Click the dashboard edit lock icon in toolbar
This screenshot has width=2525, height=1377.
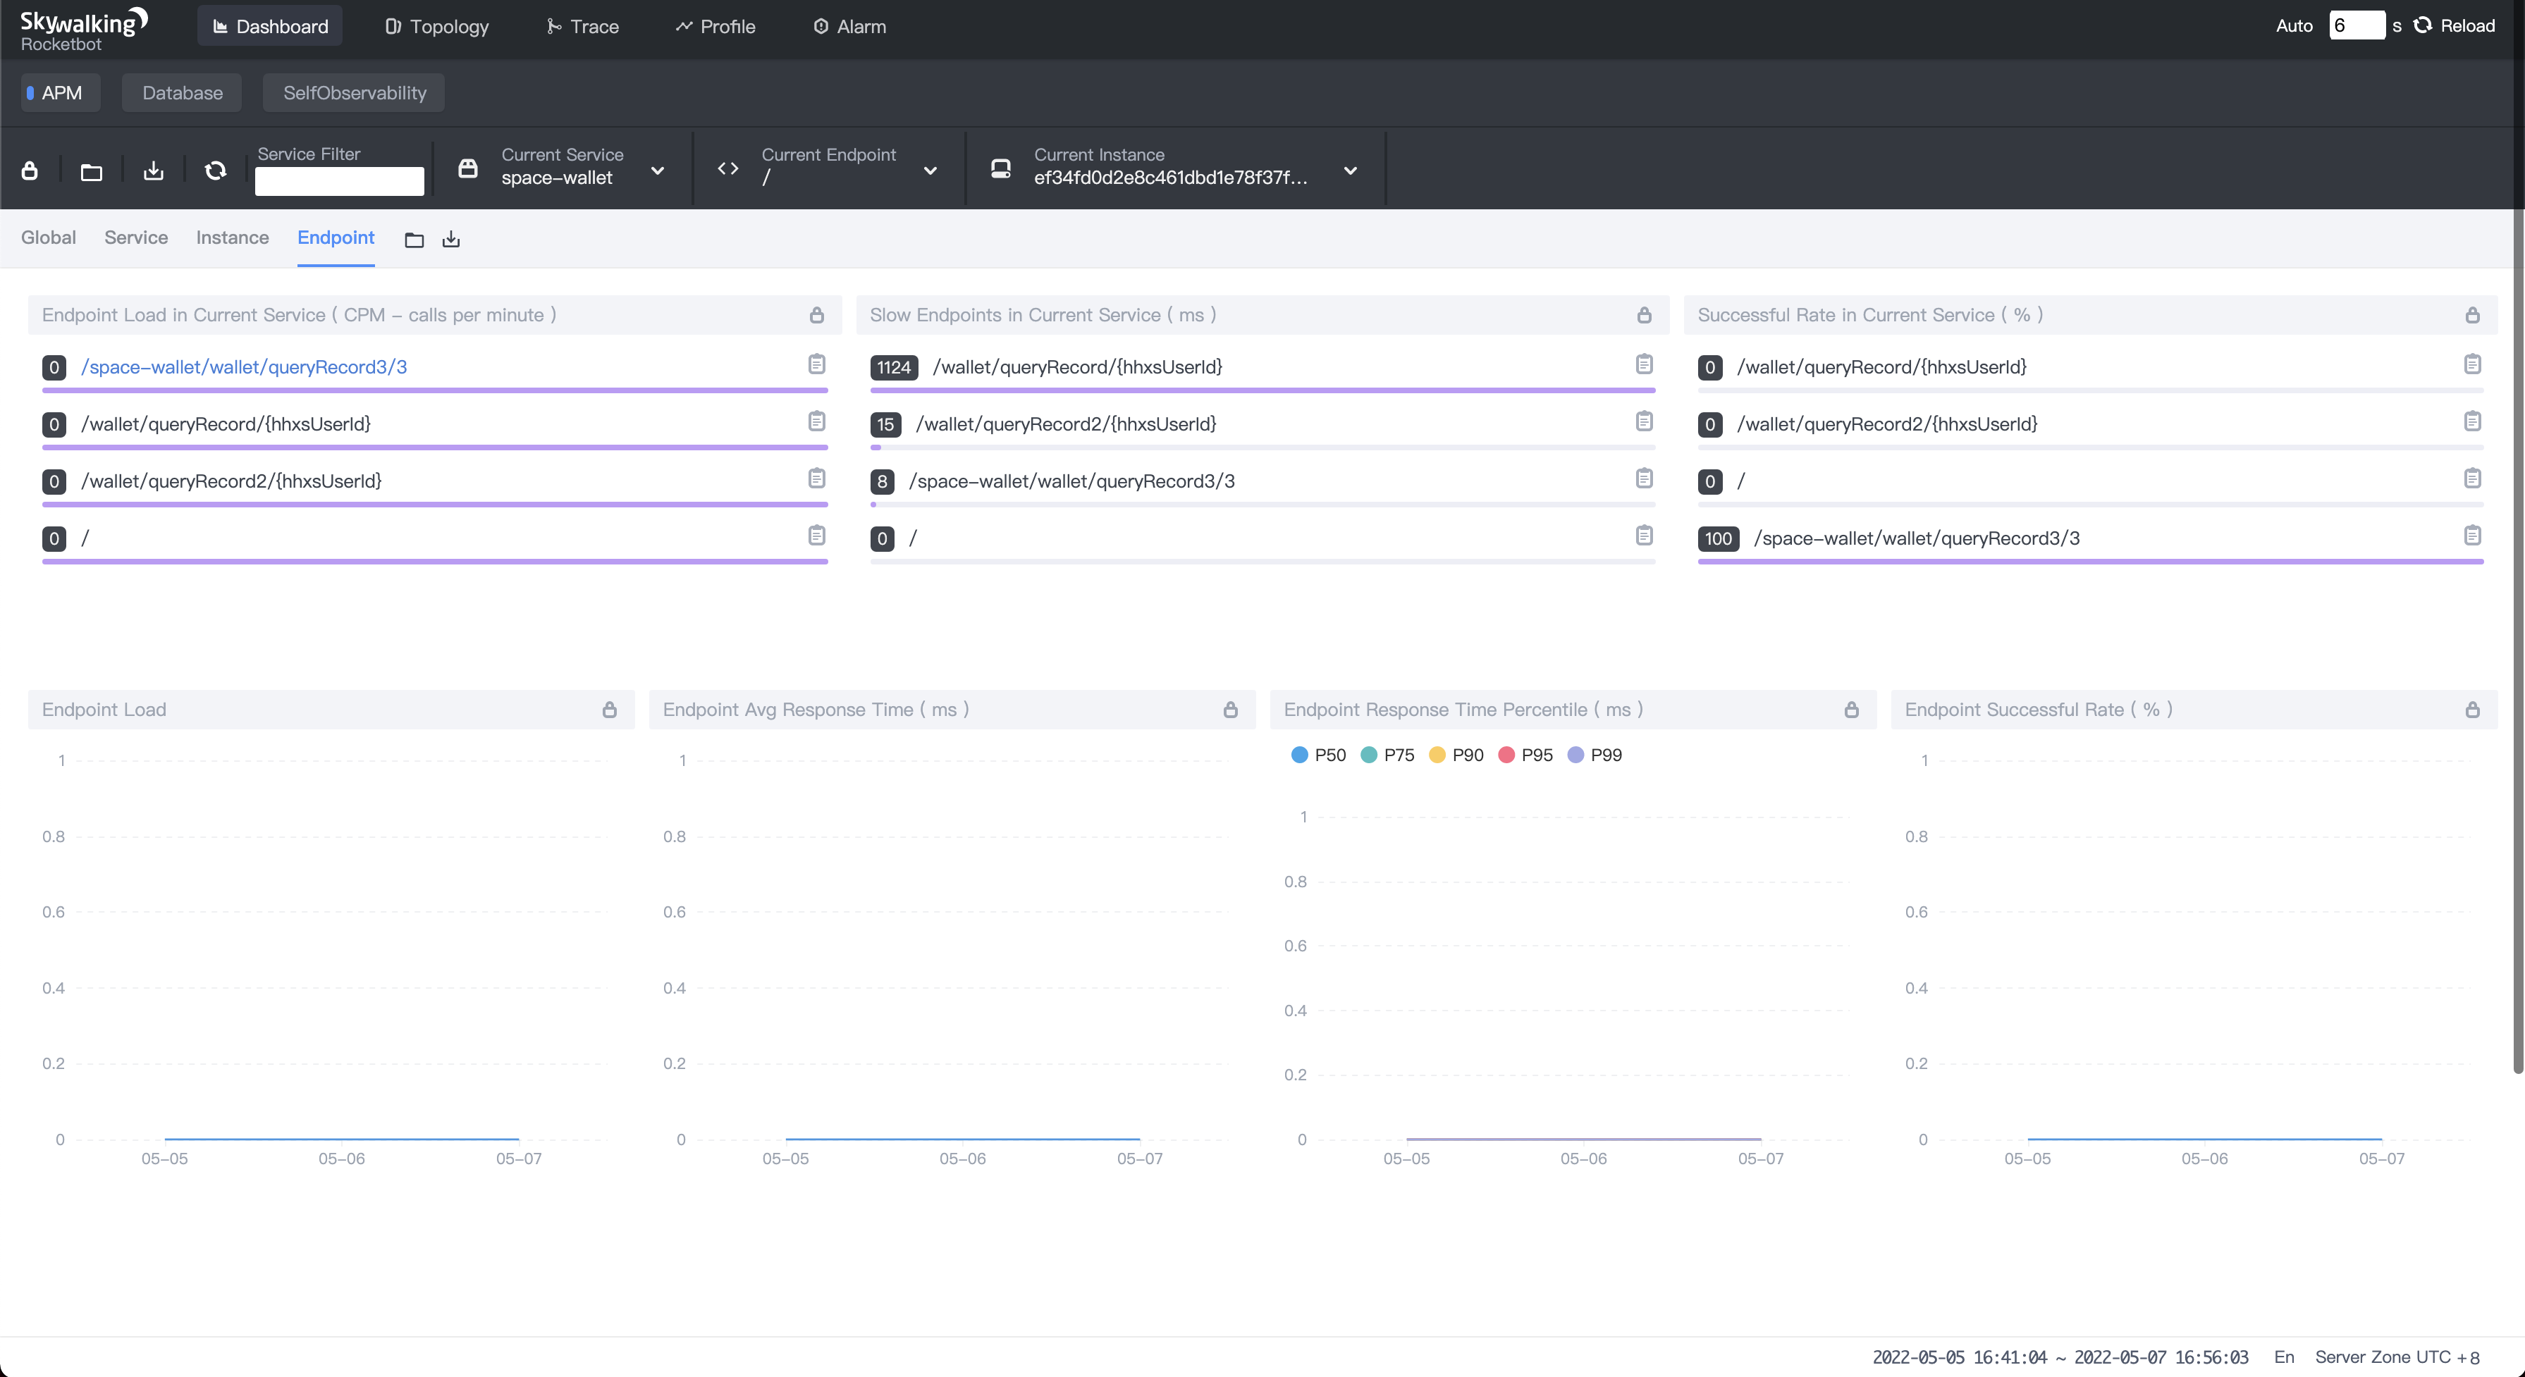[30, 171]
